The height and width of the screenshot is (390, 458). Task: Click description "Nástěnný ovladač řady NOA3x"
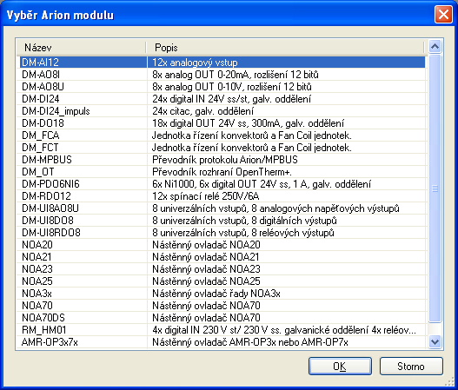point(216,294)
